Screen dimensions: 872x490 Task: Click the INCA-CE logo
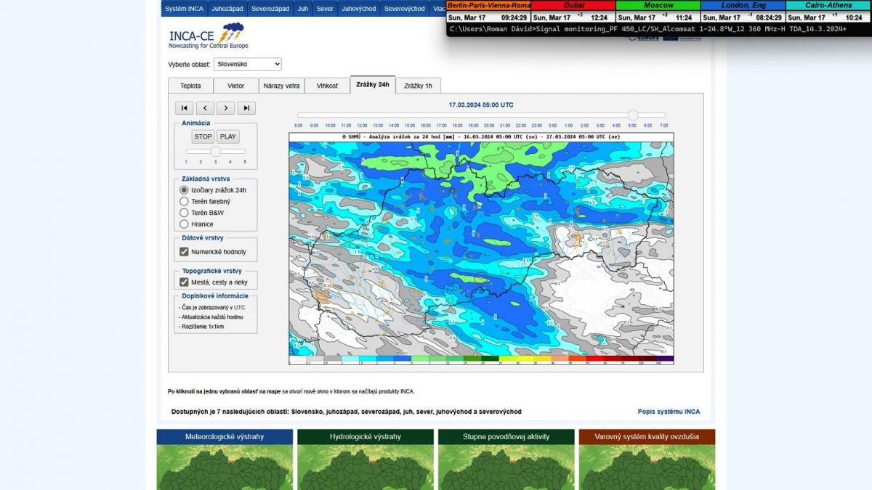coord(208,36)
